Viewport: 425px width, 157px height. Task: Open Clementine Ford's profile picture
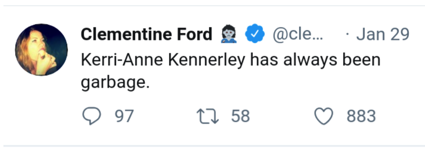pos(41,50)
